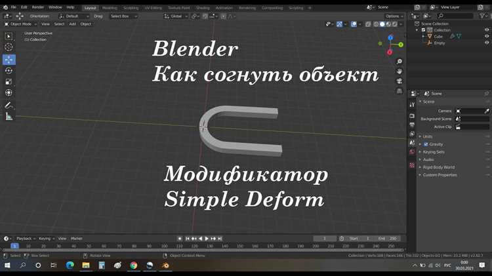Switch orthographic/perspective grid icon

399,91
